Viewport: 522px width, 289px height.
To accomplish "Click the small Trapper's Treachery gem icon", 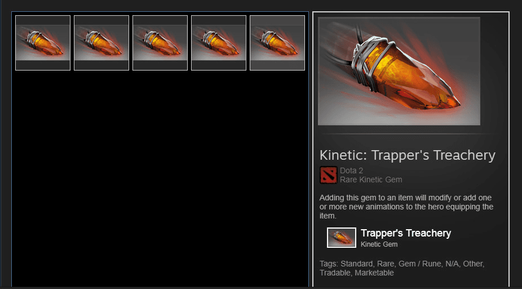I will [341, 238].
